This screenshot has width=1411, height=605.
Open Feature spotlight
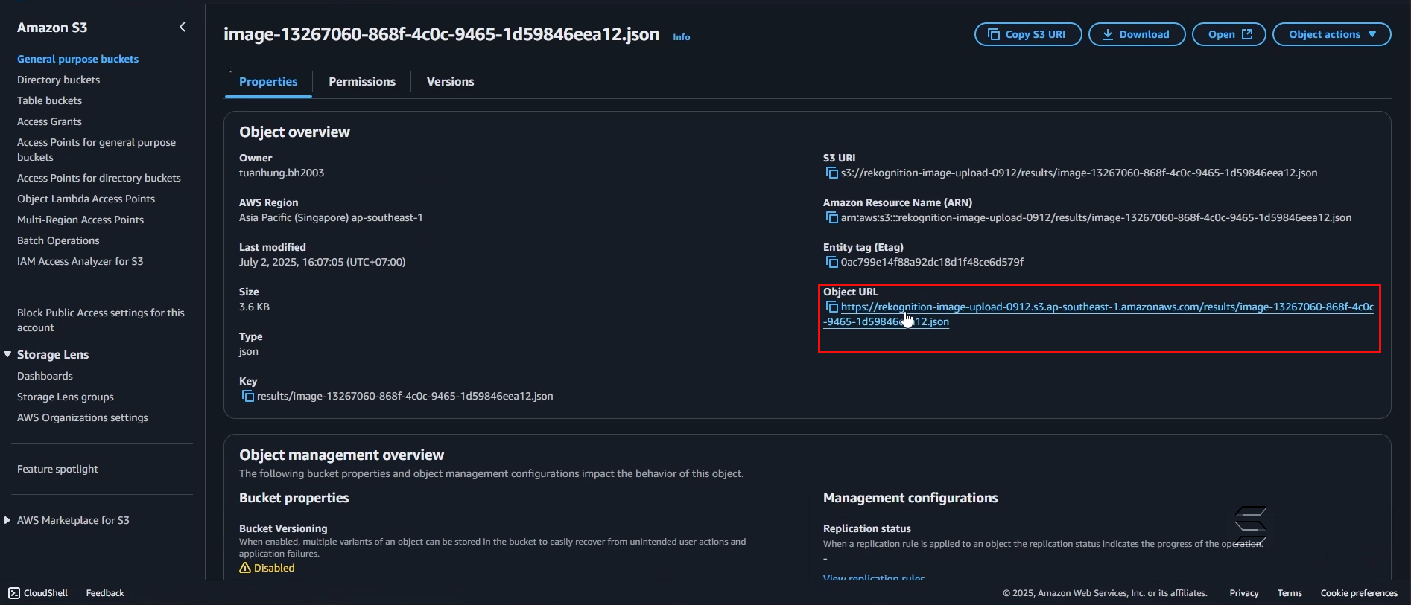57,469
